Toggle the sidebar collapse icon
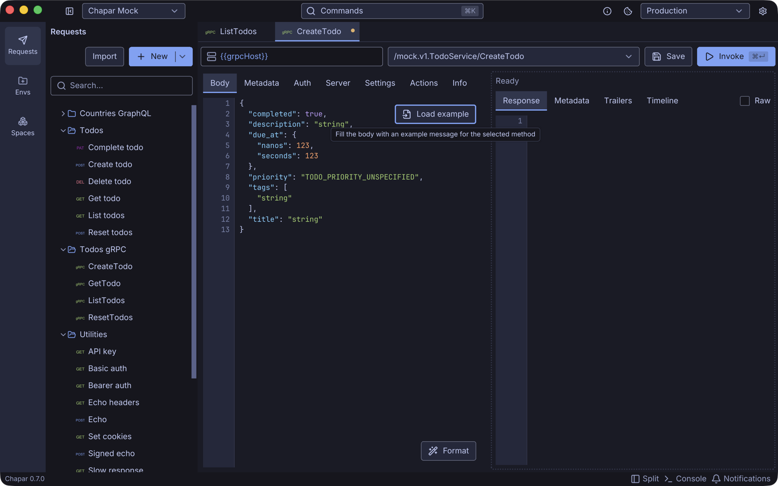Image resolution: width=778 pixels, height=486 pixels. click(x=70, y=11)
